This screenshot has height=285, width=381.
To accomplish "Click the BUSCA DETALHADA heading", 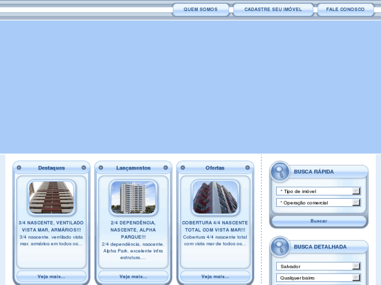I will 320,247.
